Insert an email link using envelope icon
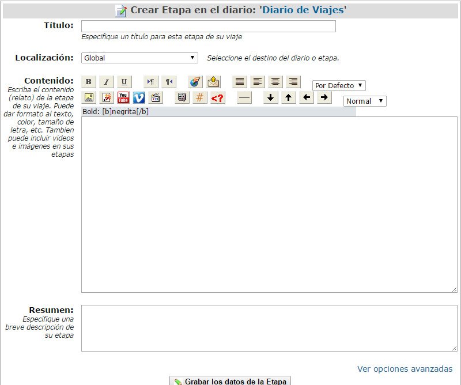Viewport: 461px width, 385px height. (213, 82)
